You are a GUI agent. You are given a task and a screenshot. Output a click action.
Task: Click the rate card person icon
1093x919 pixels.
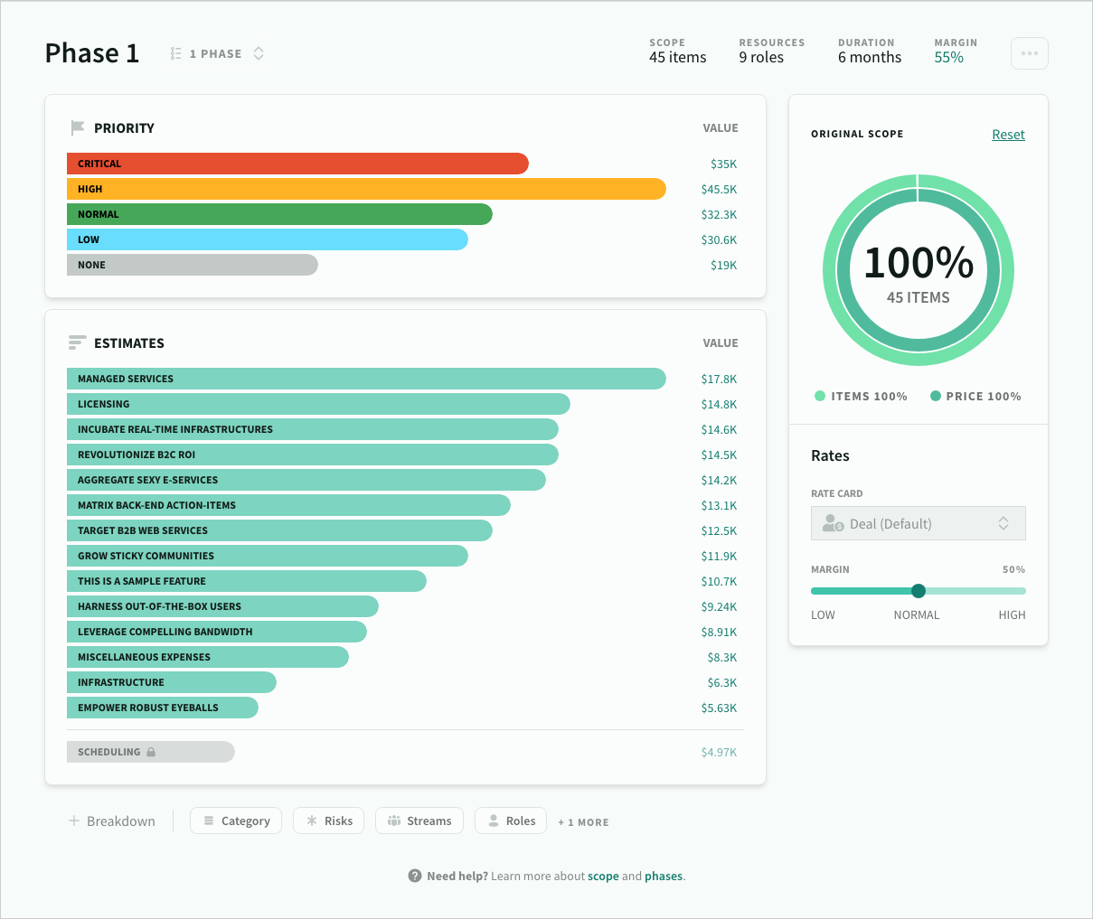coord(833,524)
